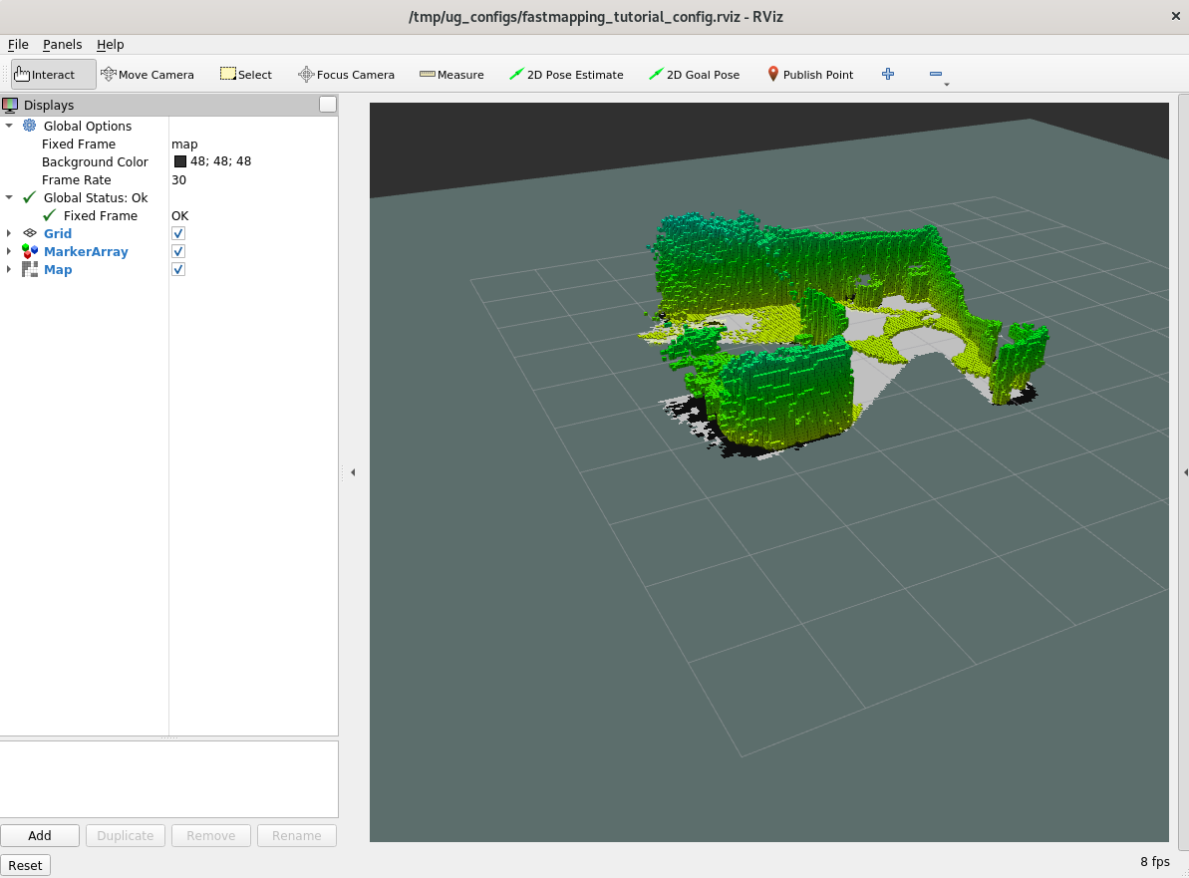Click the blue plus add-tool icon
Viewport: 1189px width, 878px height.
click(x=888, y=75)
